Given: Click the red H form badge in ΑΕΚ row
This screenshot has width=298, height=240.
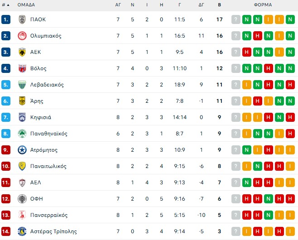Looking at the screenshot, I should point(246,52).
